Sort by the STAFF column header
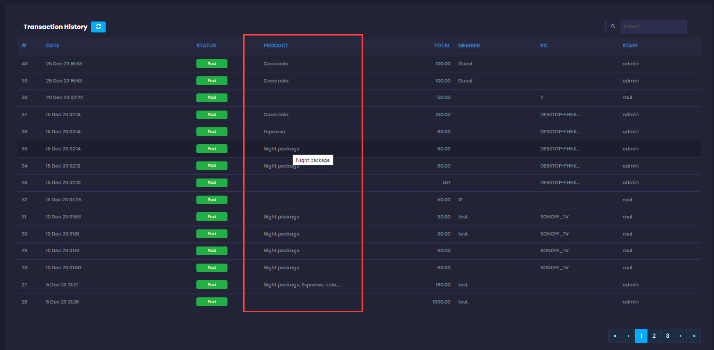The width and height of the screenshot is (714, 350). (630, 46)
